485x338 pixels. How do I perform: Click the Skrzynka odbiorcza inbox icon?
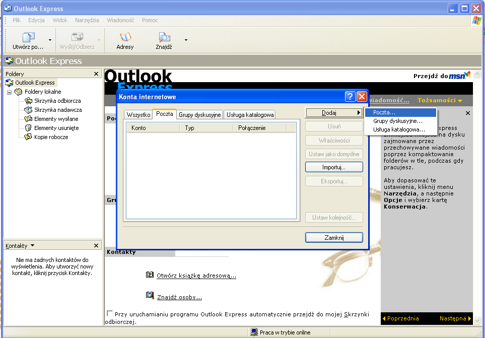[x=29, y=101]
